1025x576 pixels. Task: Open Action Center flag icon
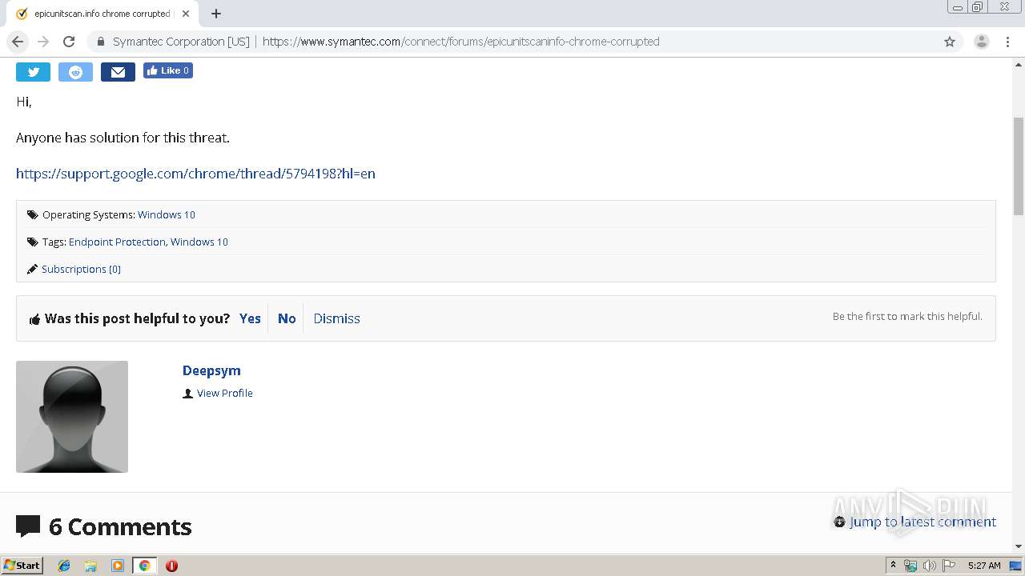(949, 566)
